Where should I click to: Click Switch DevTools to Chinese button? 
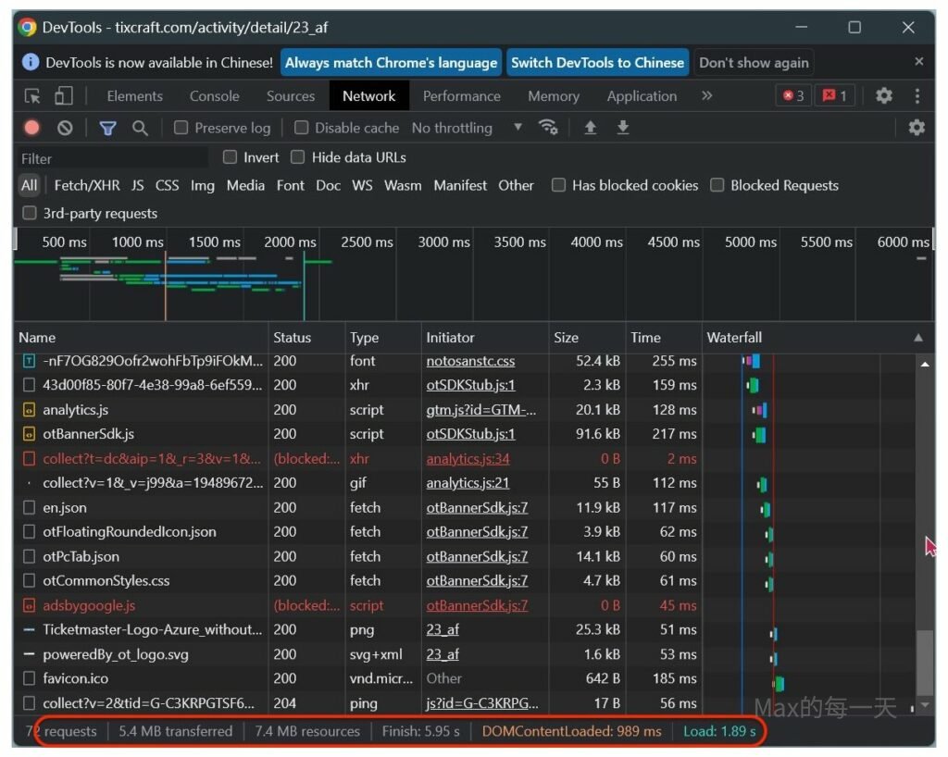(597, 63)
